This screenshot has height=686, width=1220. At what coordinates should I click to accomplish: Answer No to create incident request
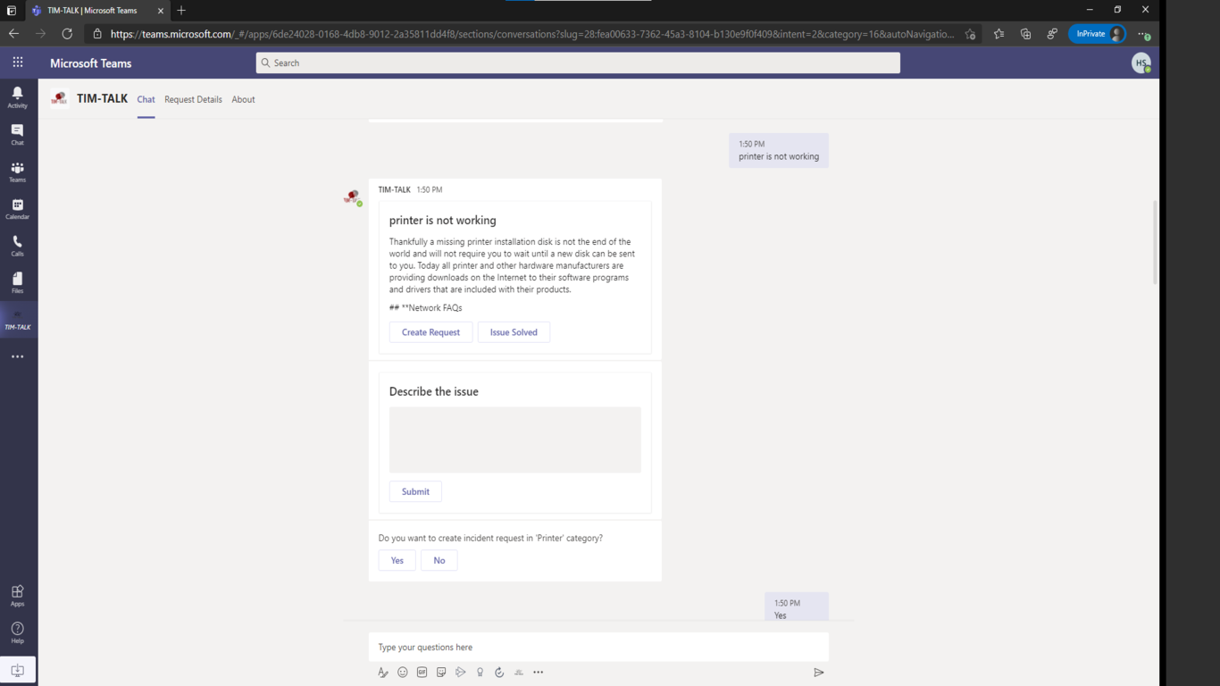click(x=439, y=560)
